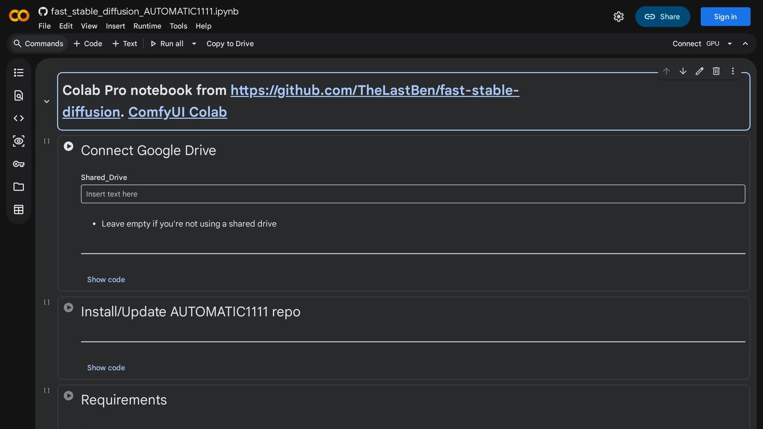This screenshot has height=429, width=763.
Task: Move cell up with arrow icon
Action: click(666, 71)
